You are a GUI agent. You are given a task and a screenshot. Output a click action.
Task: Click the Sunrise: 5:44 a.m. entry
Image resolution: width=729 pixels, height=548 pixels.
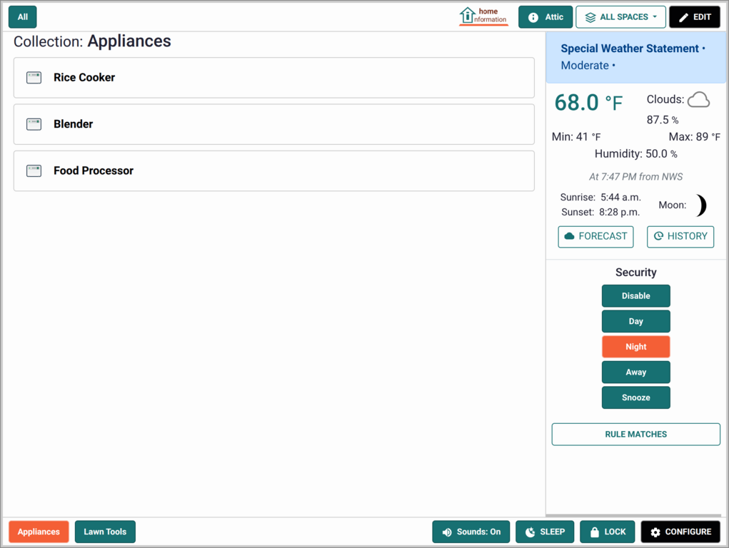point(600,197)
